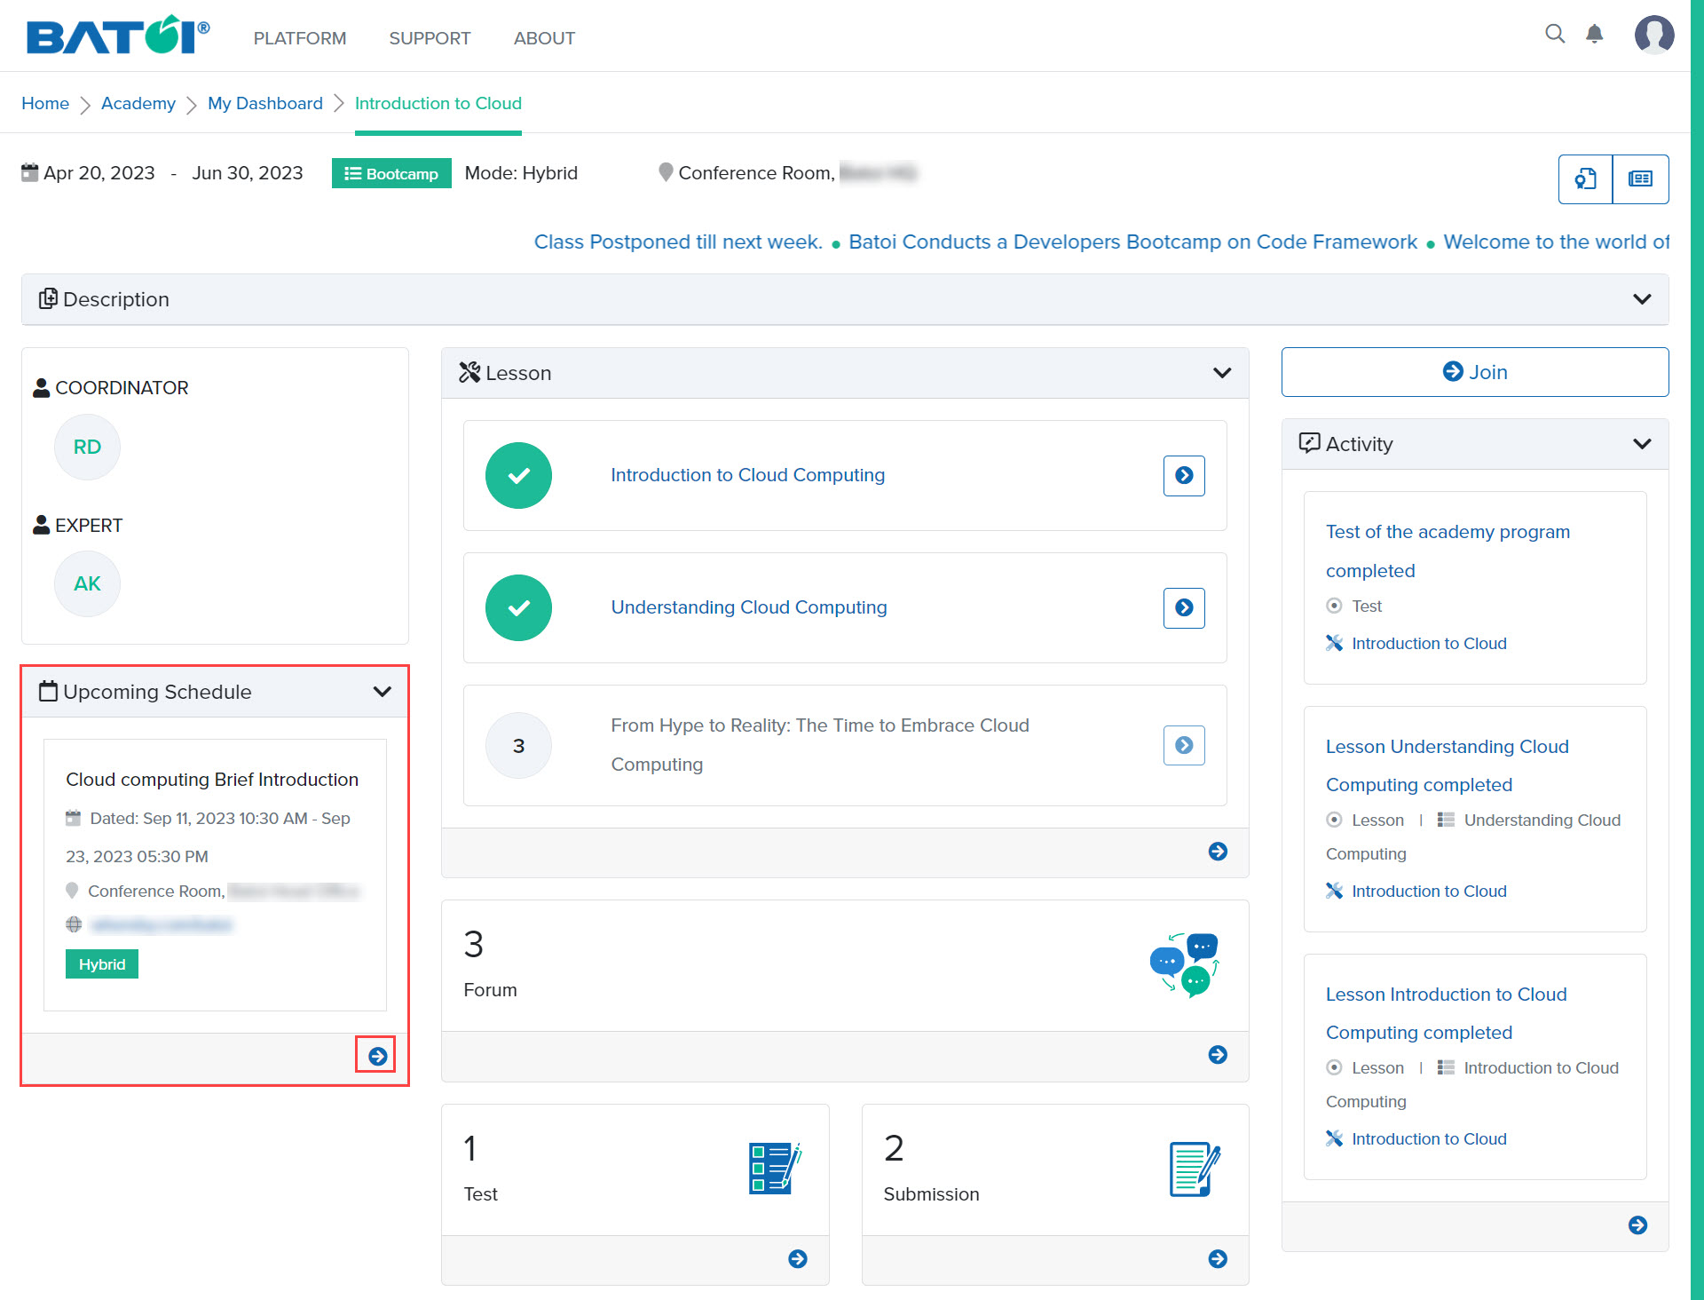The width and height of the screenshot is (1704, 1300).
Task: Click the Description panel header
Action: click(845, 299)
